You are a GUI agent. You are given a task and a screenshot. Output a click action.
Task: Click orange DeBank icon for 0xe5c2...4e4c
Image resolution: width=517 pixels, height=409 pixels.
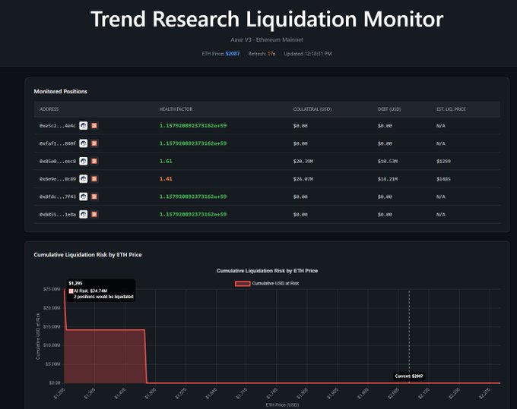click(95, 125)
